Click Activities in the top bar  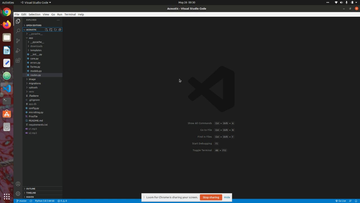(x=8, y=3)
